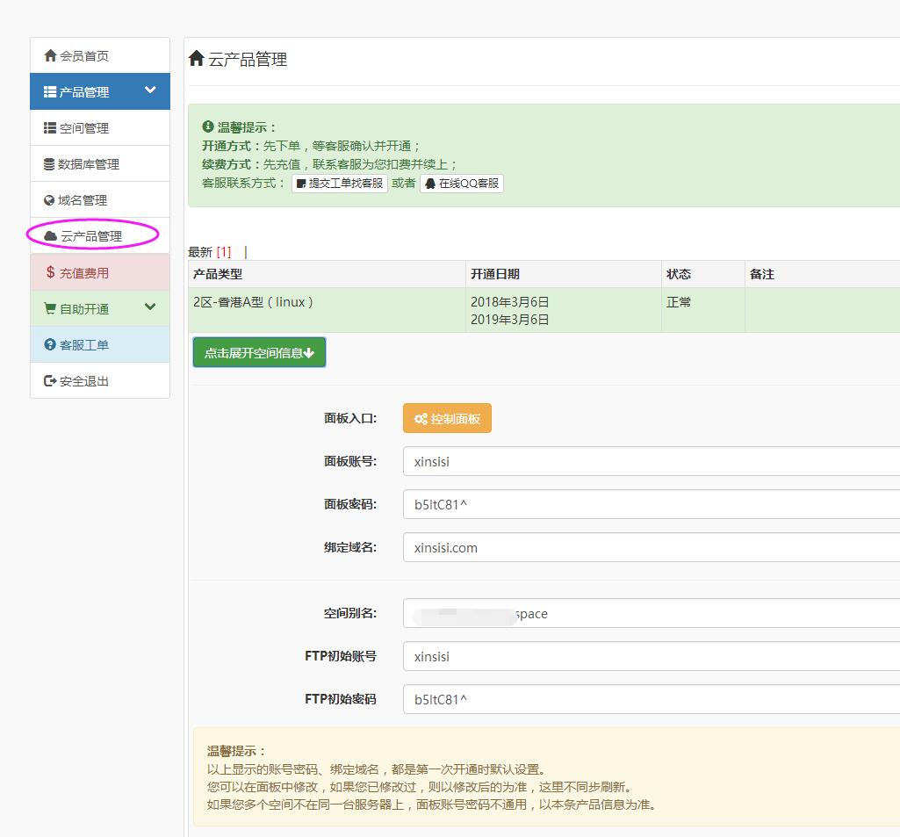This screenshot has height=837, width=900.
Task: Click the list icon beside 产品管理
Action: coord(50,92)
